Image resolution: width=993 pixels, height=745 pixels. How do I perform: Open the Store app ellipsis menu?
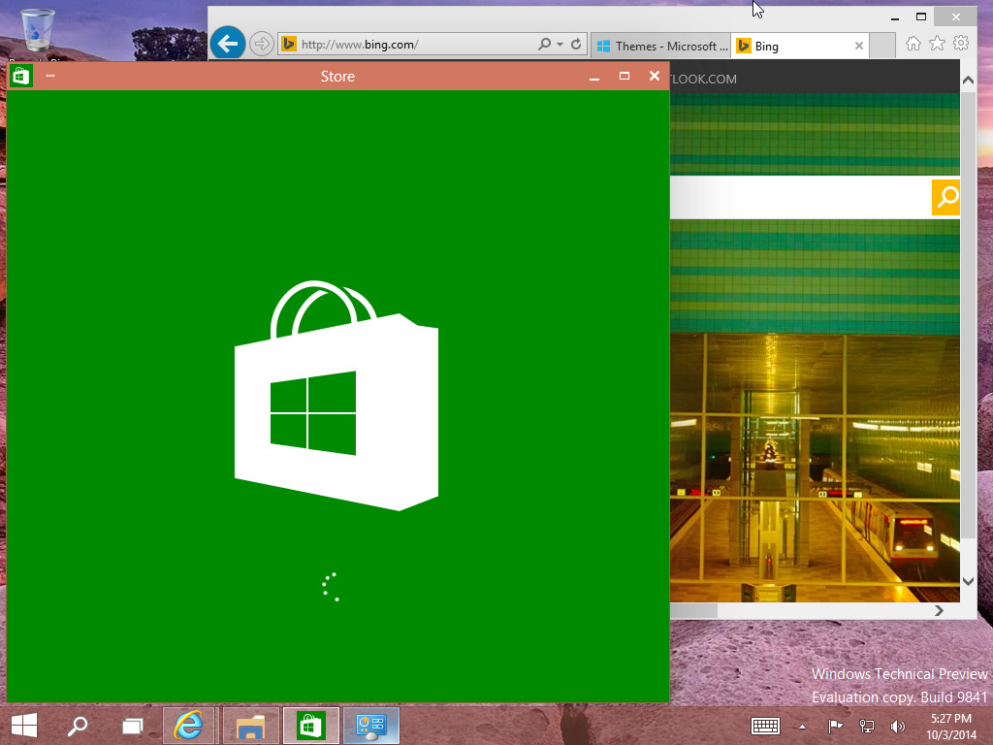(x=50, y=76)
